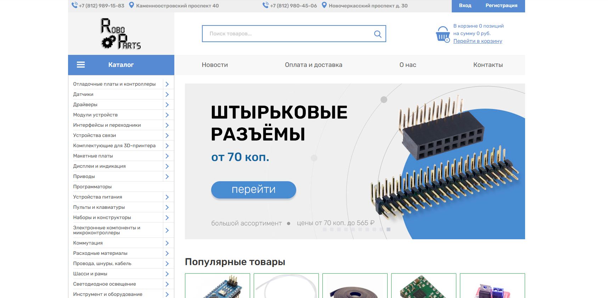Click the arrow beside Электронные компоненты и микроконтроллеры

(167, 230)
